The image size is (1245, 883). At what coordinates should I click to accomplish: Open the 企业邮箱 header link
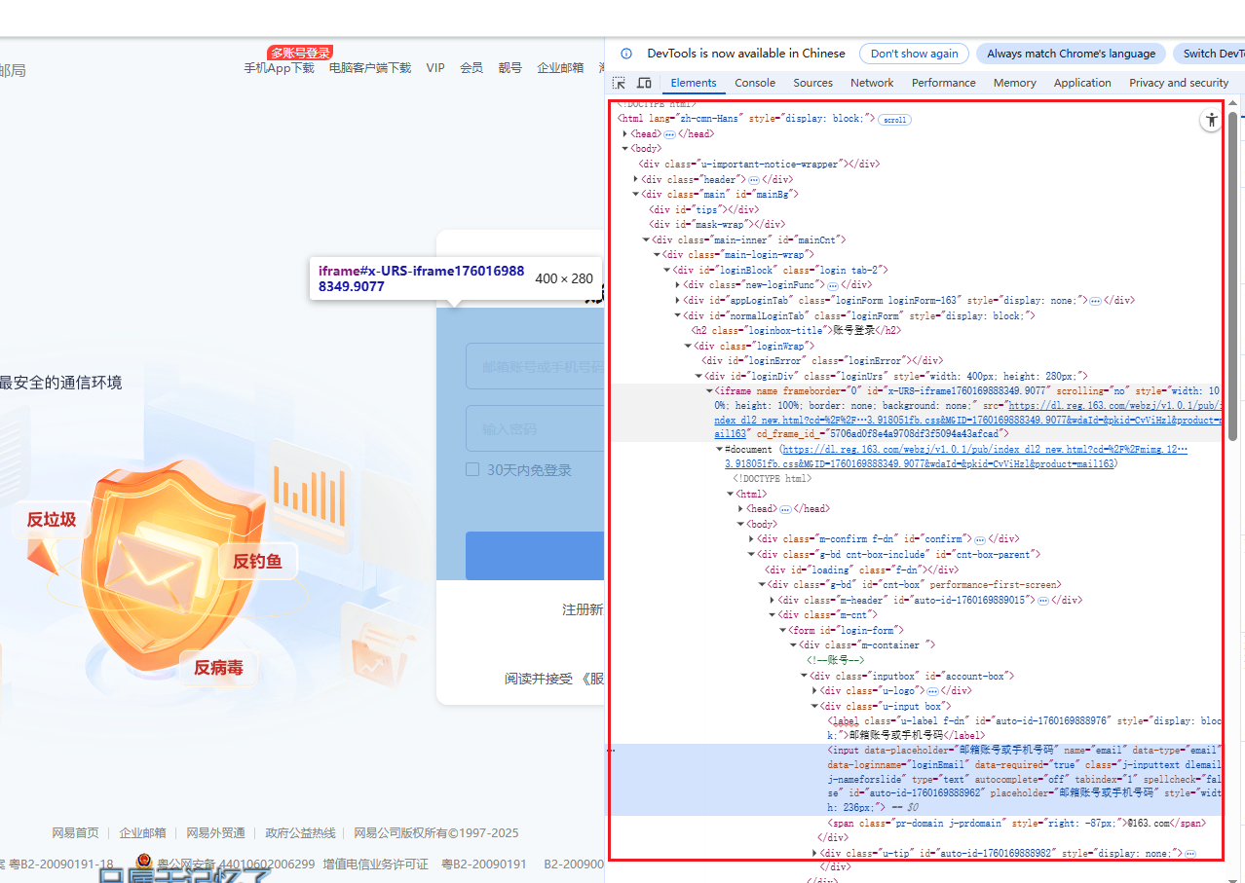click(560, 68)
